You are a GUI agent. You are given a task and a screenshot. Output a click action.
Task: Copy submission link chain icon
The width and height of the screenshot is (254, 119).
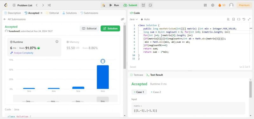click(x=123, y=19)
